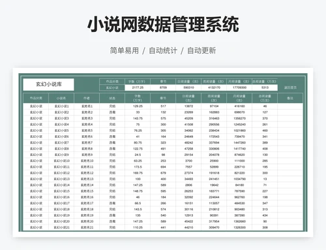326x250 pixels.
Task: Select the cell 玄幻小说10
Action: click(61, 161)
